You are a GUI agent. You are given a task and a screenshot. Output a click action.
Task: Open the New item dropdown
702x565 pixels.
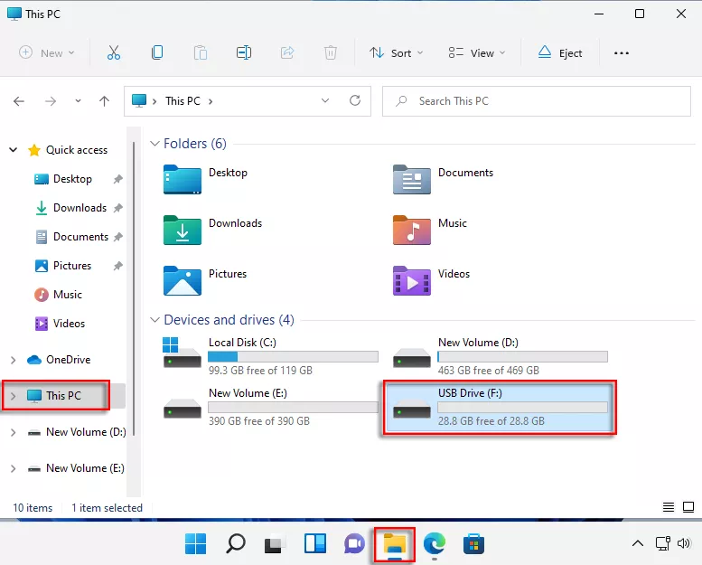pos(47,52)
